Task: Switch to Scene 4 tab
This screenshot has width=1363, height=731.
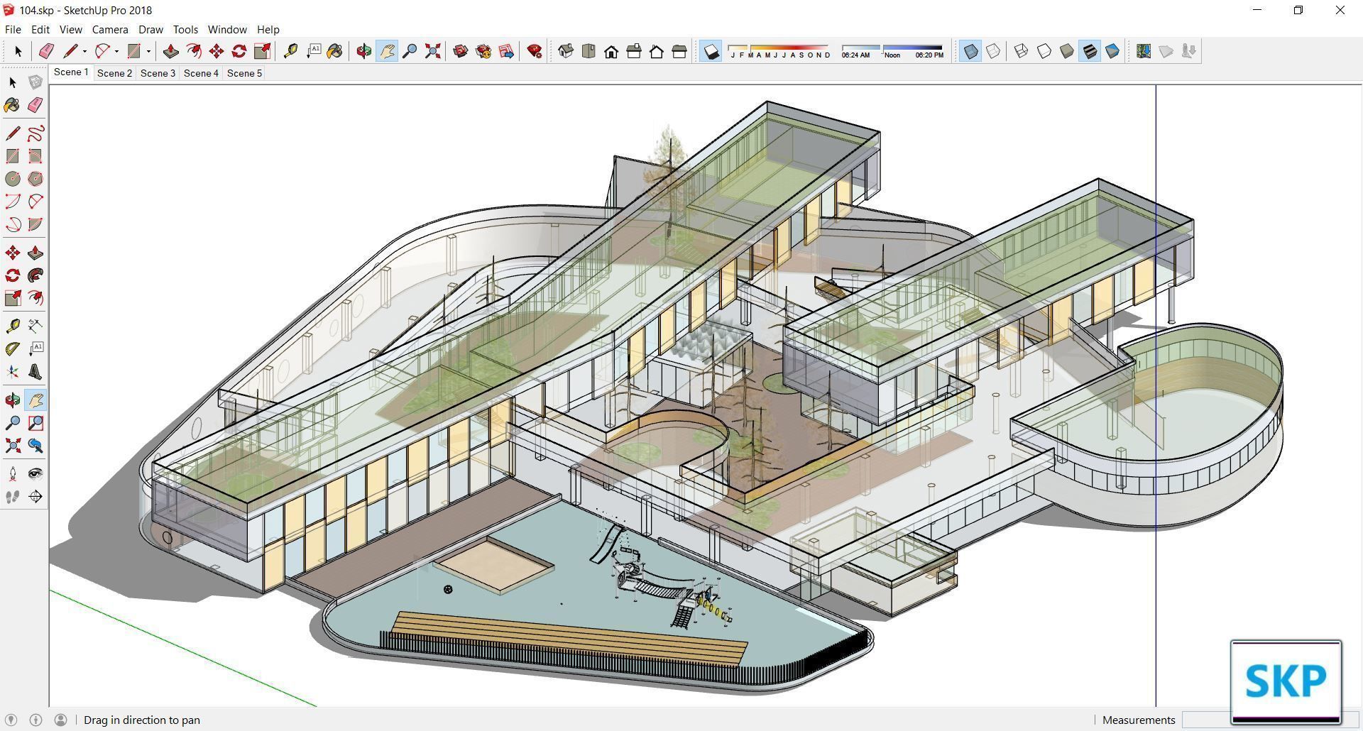Action: click(201, 73)
